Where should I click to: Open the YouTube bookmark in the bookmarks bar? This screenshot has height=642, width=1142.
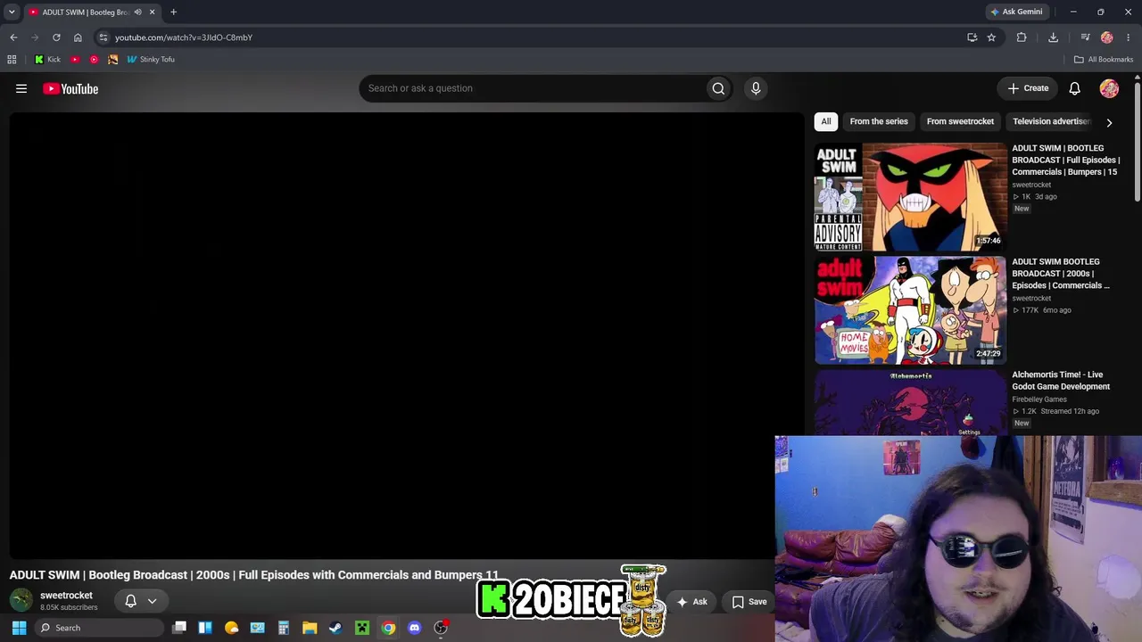(75, 60)
